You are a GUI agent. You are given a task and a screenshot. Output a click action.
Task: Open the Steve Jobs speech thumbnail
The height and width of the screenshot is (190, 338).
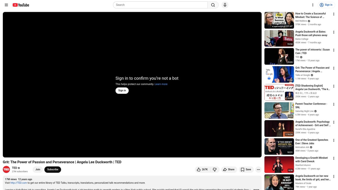pos(279,146)
